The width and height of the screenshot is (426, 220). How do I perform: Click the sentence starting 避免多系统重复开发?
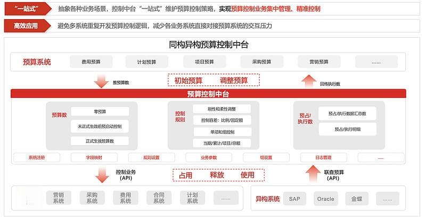click(165, 26)
